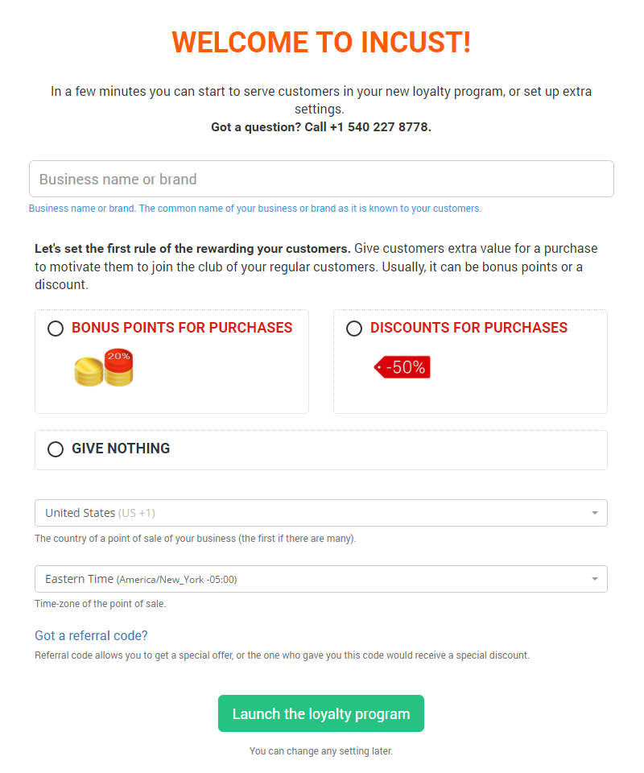Click the United States country selector field
Viewport: 644px width, 773px height.
(x=314, y=513)
